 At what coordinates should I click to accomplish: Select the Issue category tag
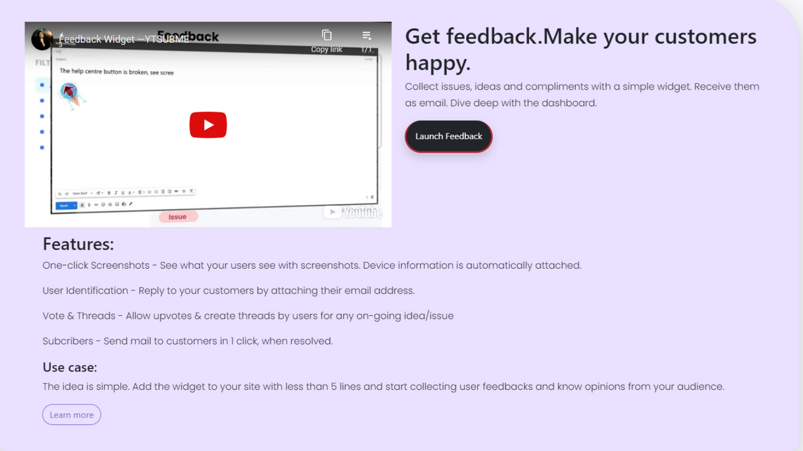point(178,216)
